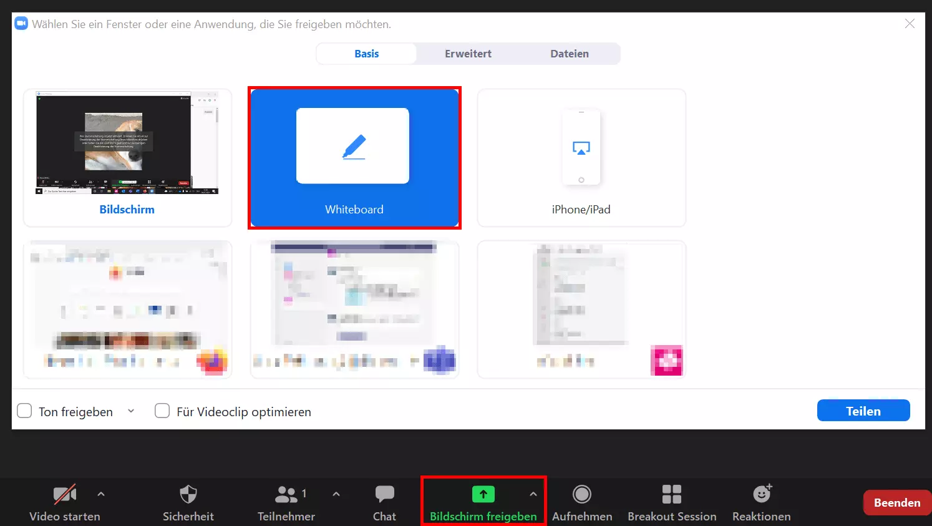Viewport: 932px width, 526px height.
Task: Click the Whiteboard pencil icon
Action: [x=354, y=147]
